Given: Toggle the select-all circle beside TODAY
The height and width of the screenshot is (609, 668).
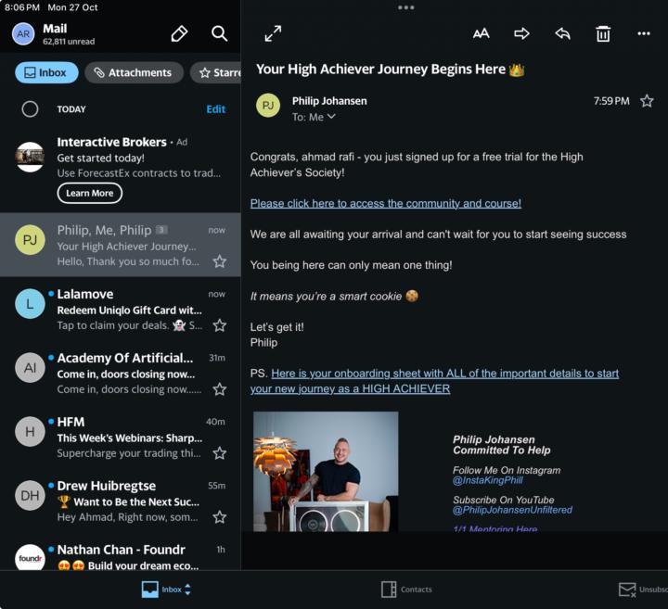Looking at the screenshot, I should (x=30, y=109).
